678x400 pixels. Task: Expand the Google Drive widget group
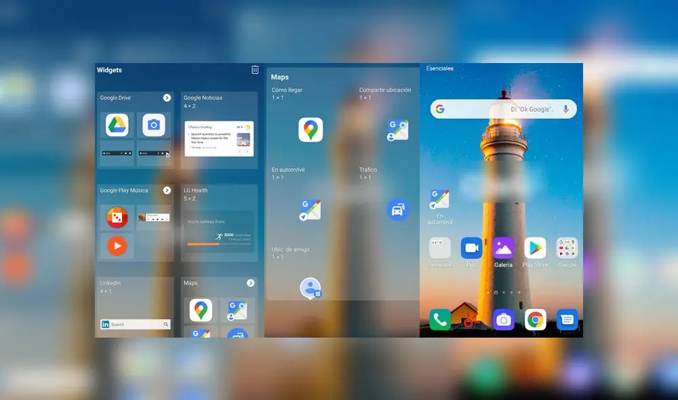(167, 98)
